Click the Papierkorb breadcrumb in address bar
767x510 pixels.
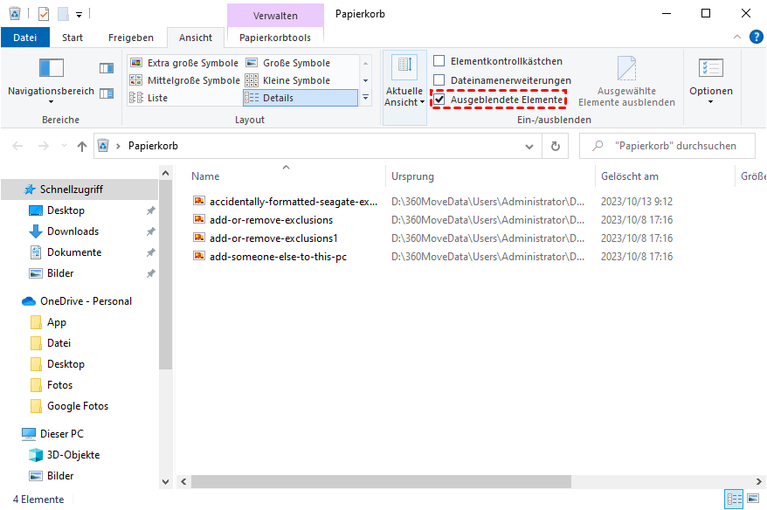(x=153, y=146)
